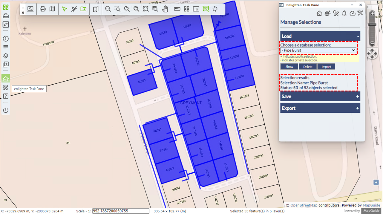
Task: Toggle the clear selection arrow tool
Action: (74, 9)
